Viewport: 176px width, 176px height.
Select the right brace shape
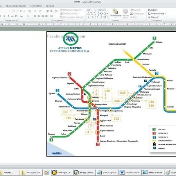point(101,17)
